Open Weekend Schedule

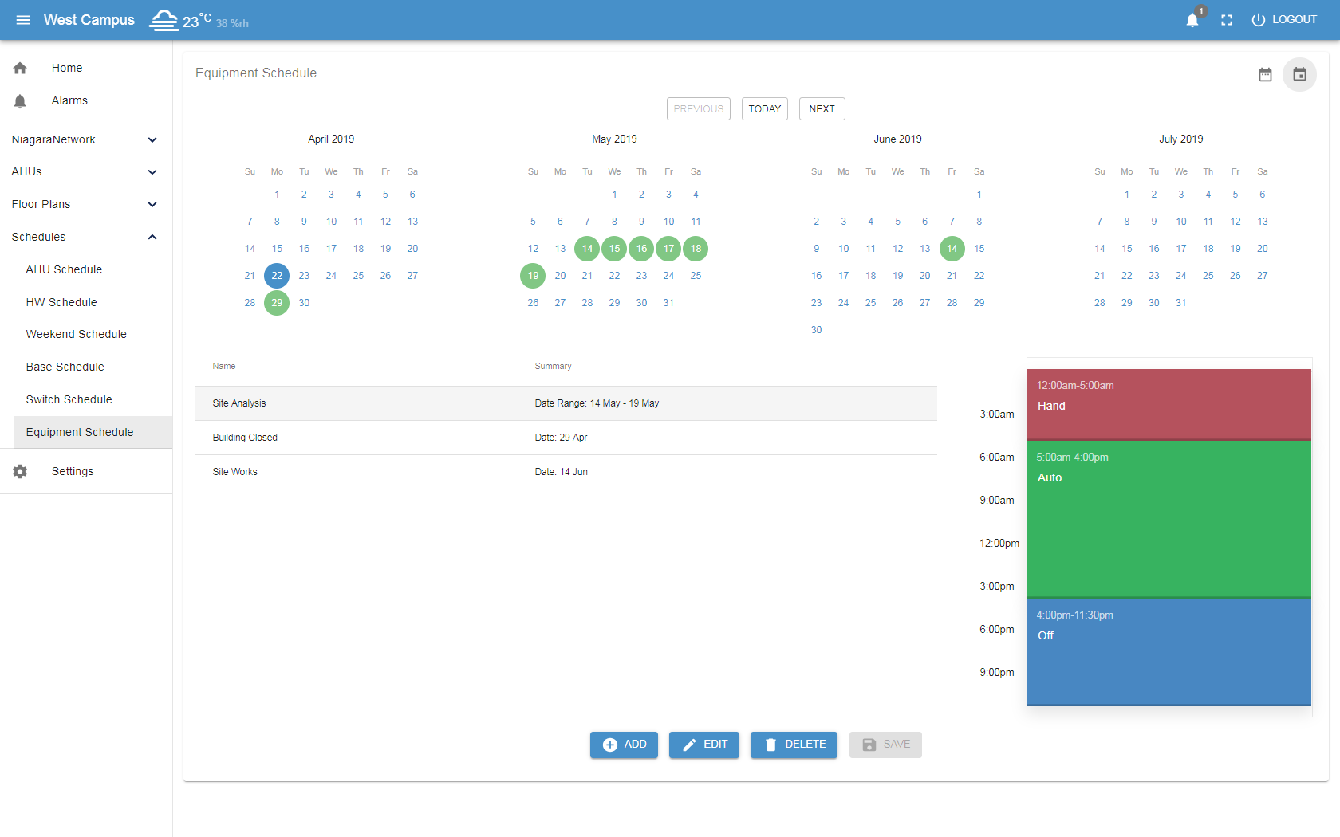pos(76,334)
